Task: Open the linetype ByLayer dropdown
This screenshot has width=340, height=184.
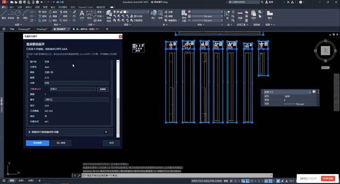Action: pos(222,20)
